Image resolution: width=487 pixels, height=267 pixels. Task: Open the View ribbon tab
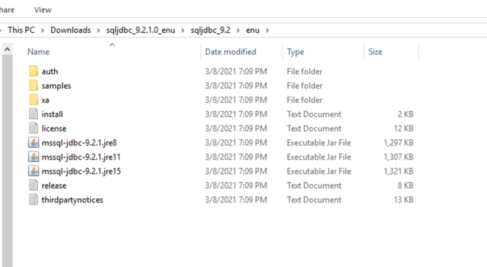tap(43, 10)
